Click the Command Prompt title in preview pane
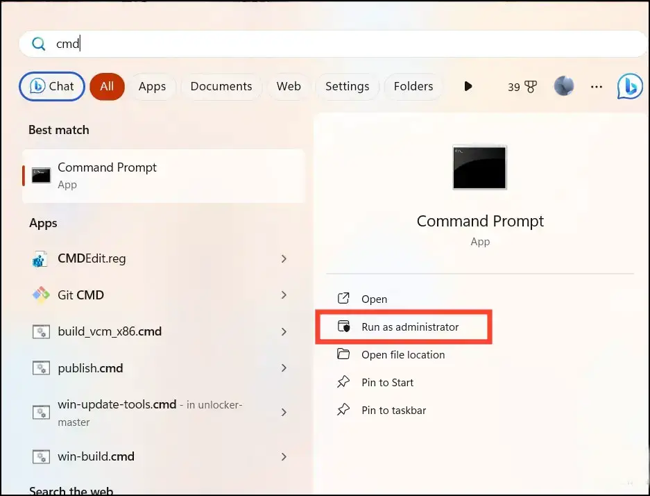 point(480,221)
